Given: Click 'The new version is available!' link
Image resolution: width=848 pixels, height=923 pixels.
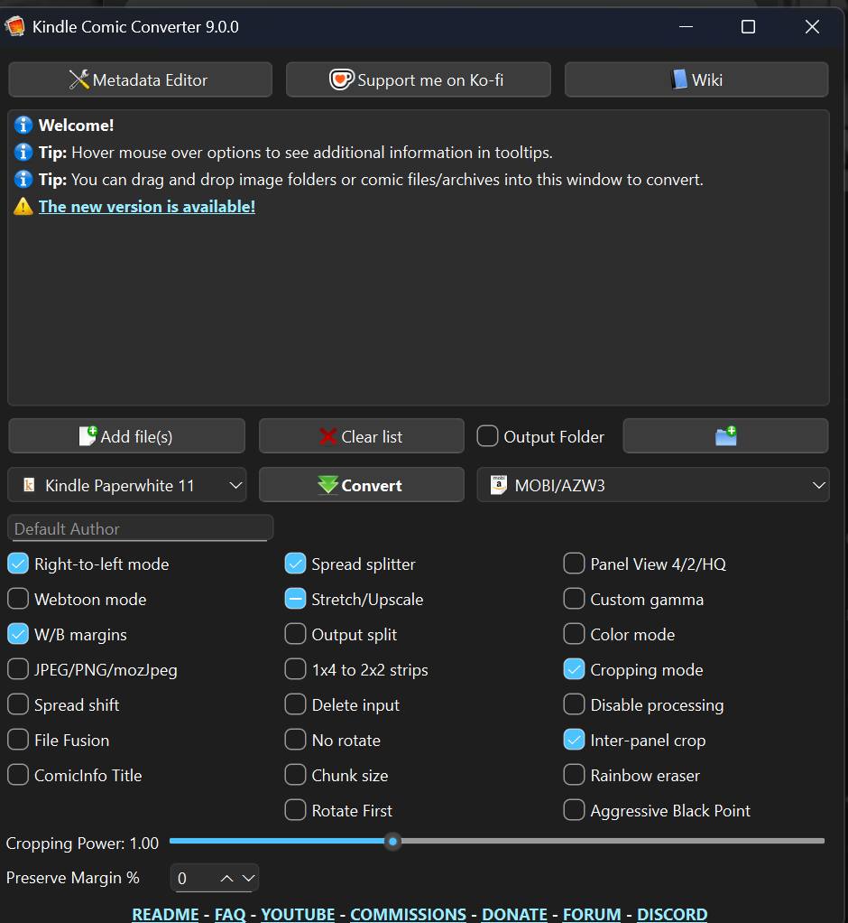Looking at the screenshot, I should pos(146,206).
